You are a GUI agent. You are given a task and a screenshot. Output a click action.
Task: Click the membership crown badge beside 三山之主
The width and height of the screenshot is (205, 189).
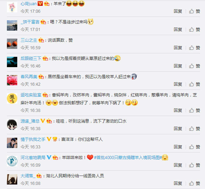pyautogui.click(x=41, y=40)
